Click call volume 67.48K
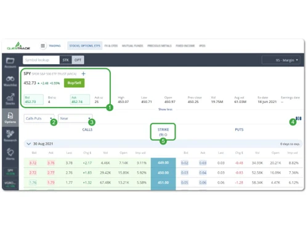Viewport: 308px width, 231px height. [x=105, y=182]
